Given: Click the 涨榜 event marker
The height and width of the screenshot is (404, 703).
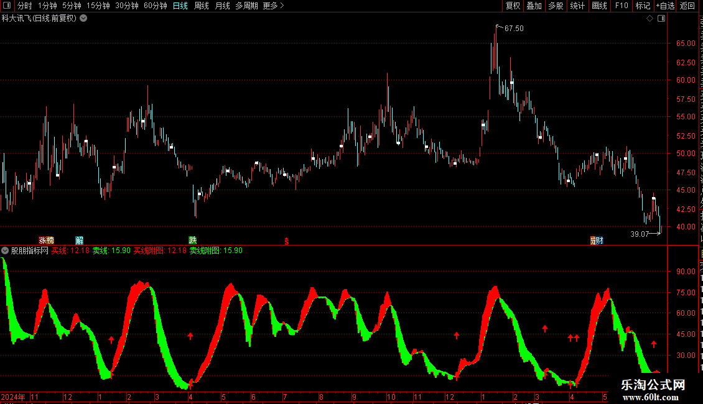Looking at the screenshot, I should click(x=46, y=241).
